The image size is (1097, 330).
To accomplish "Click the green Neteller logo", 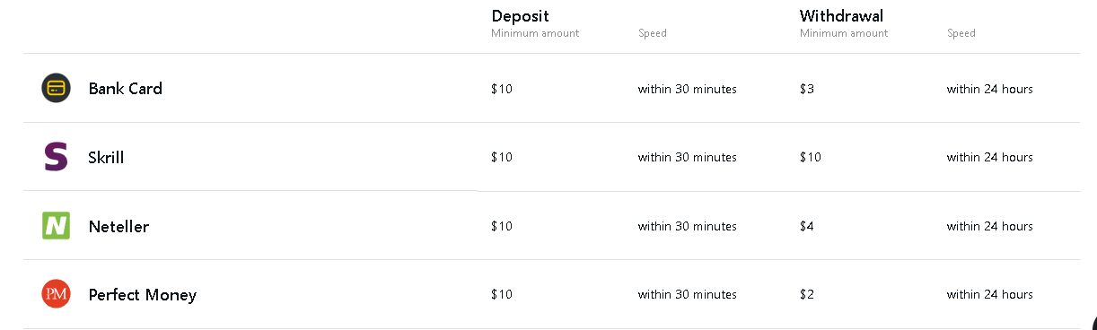I will click(x=56, y=226).
